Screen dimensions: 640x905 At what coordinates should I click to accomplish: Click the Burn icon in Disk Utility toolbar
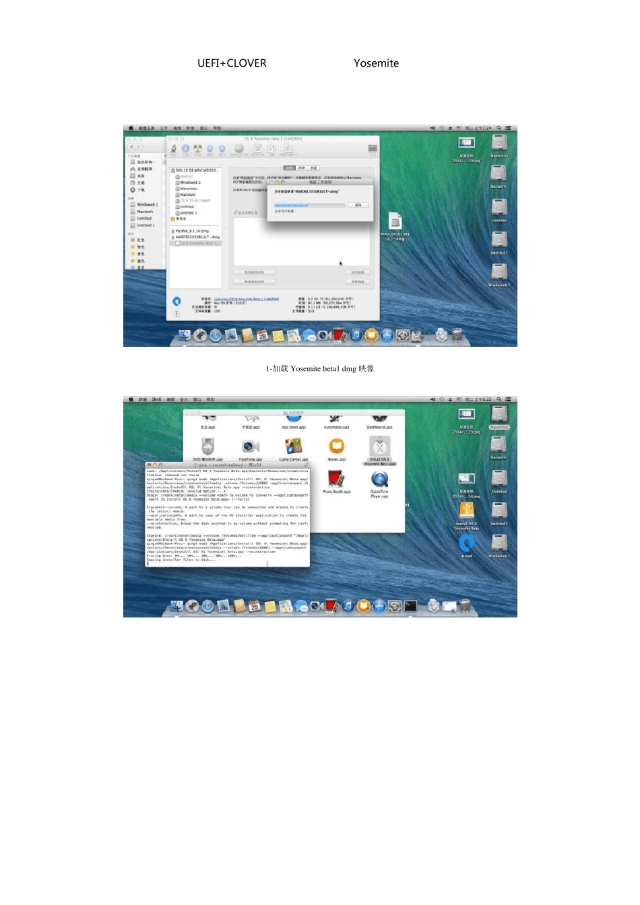coord(197,148)
